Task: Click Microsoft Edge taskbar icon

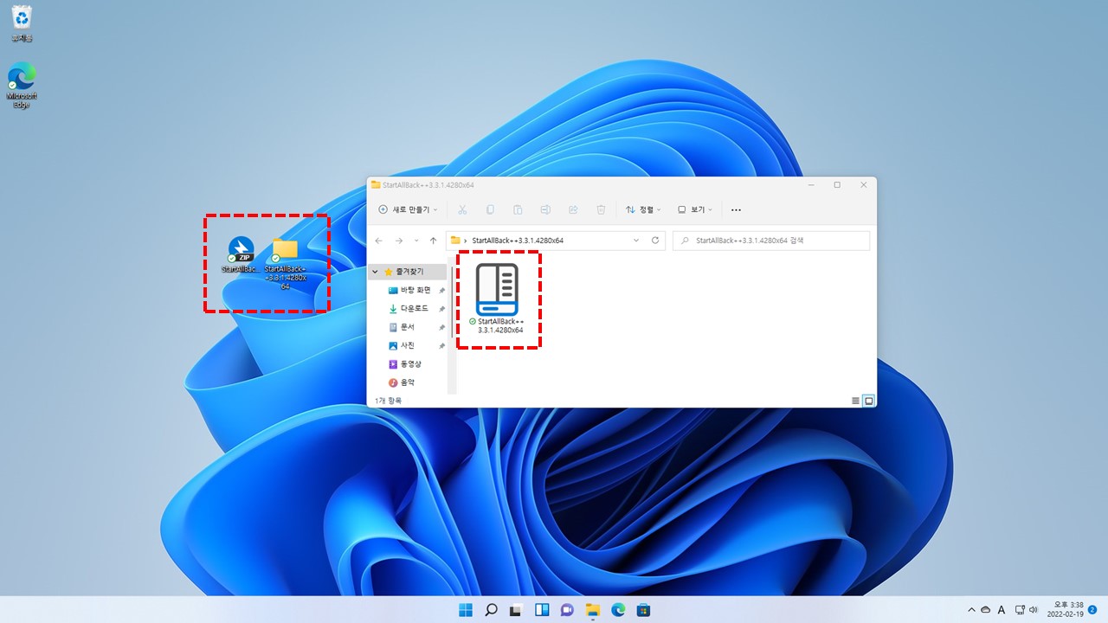Action: (618, 609)
